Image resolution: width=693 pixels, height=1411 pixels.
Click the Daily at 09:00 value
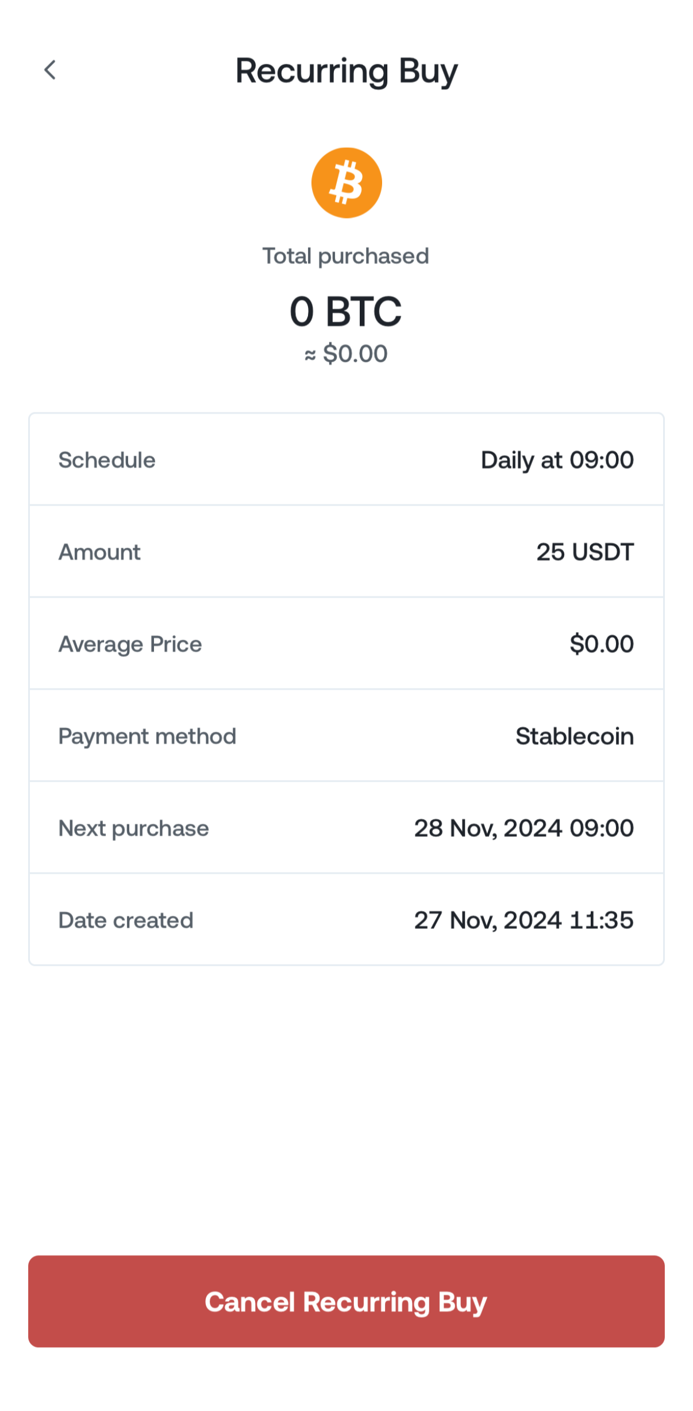coord(556,460)
